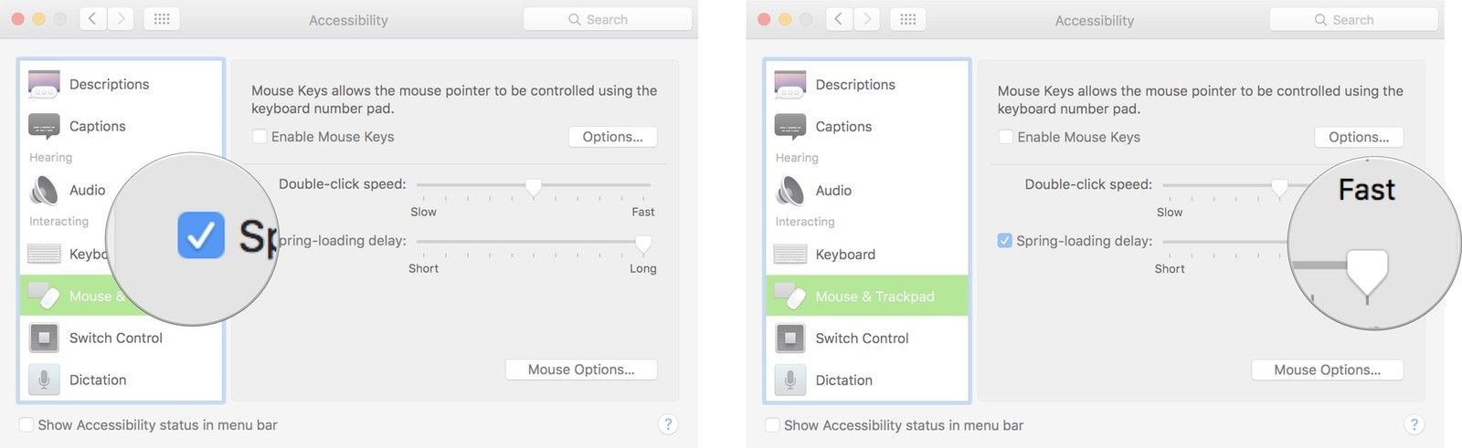The width and height of the screenshot is (1462, 448).
Task: Click the forward arrow in the right window's toolbar
Action: (x=866, y=19)
